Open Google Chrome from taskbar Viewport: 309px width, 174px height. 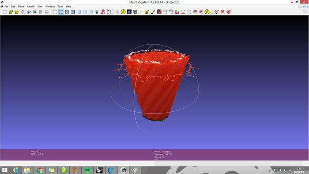tap(40, 170)
